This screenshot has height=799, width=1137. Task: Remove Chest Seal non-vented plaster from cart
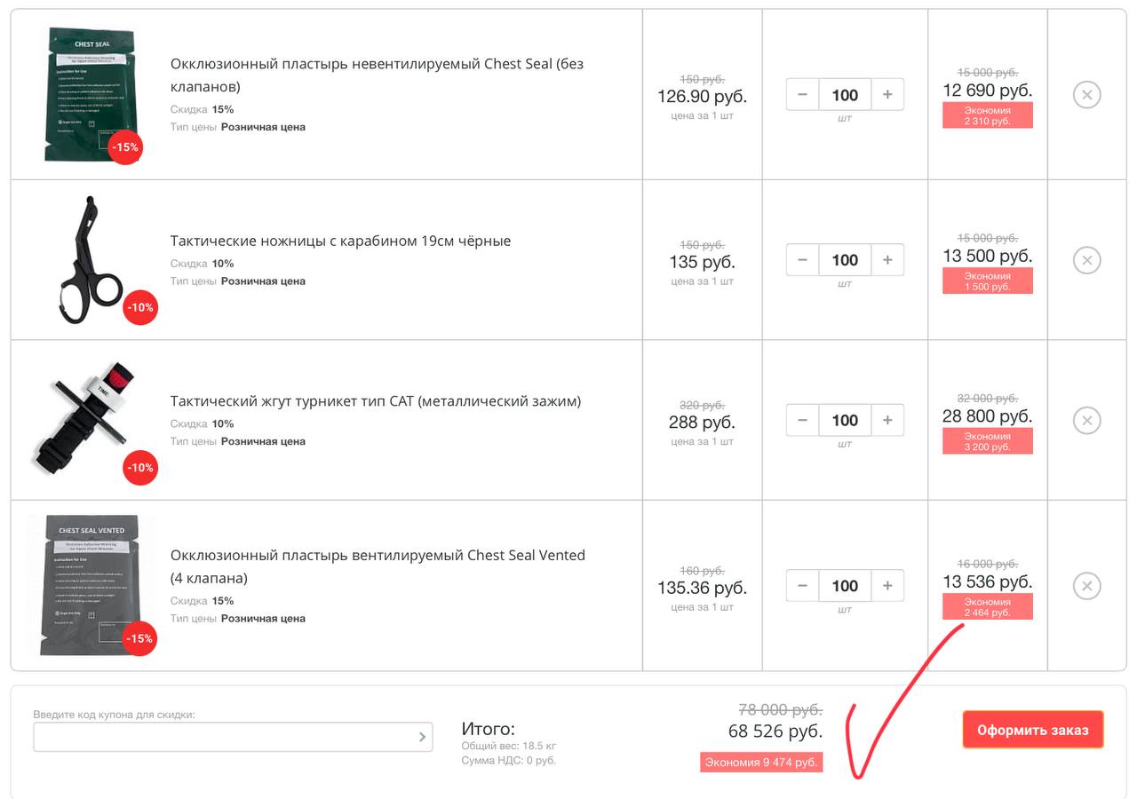coord(1086,94)
